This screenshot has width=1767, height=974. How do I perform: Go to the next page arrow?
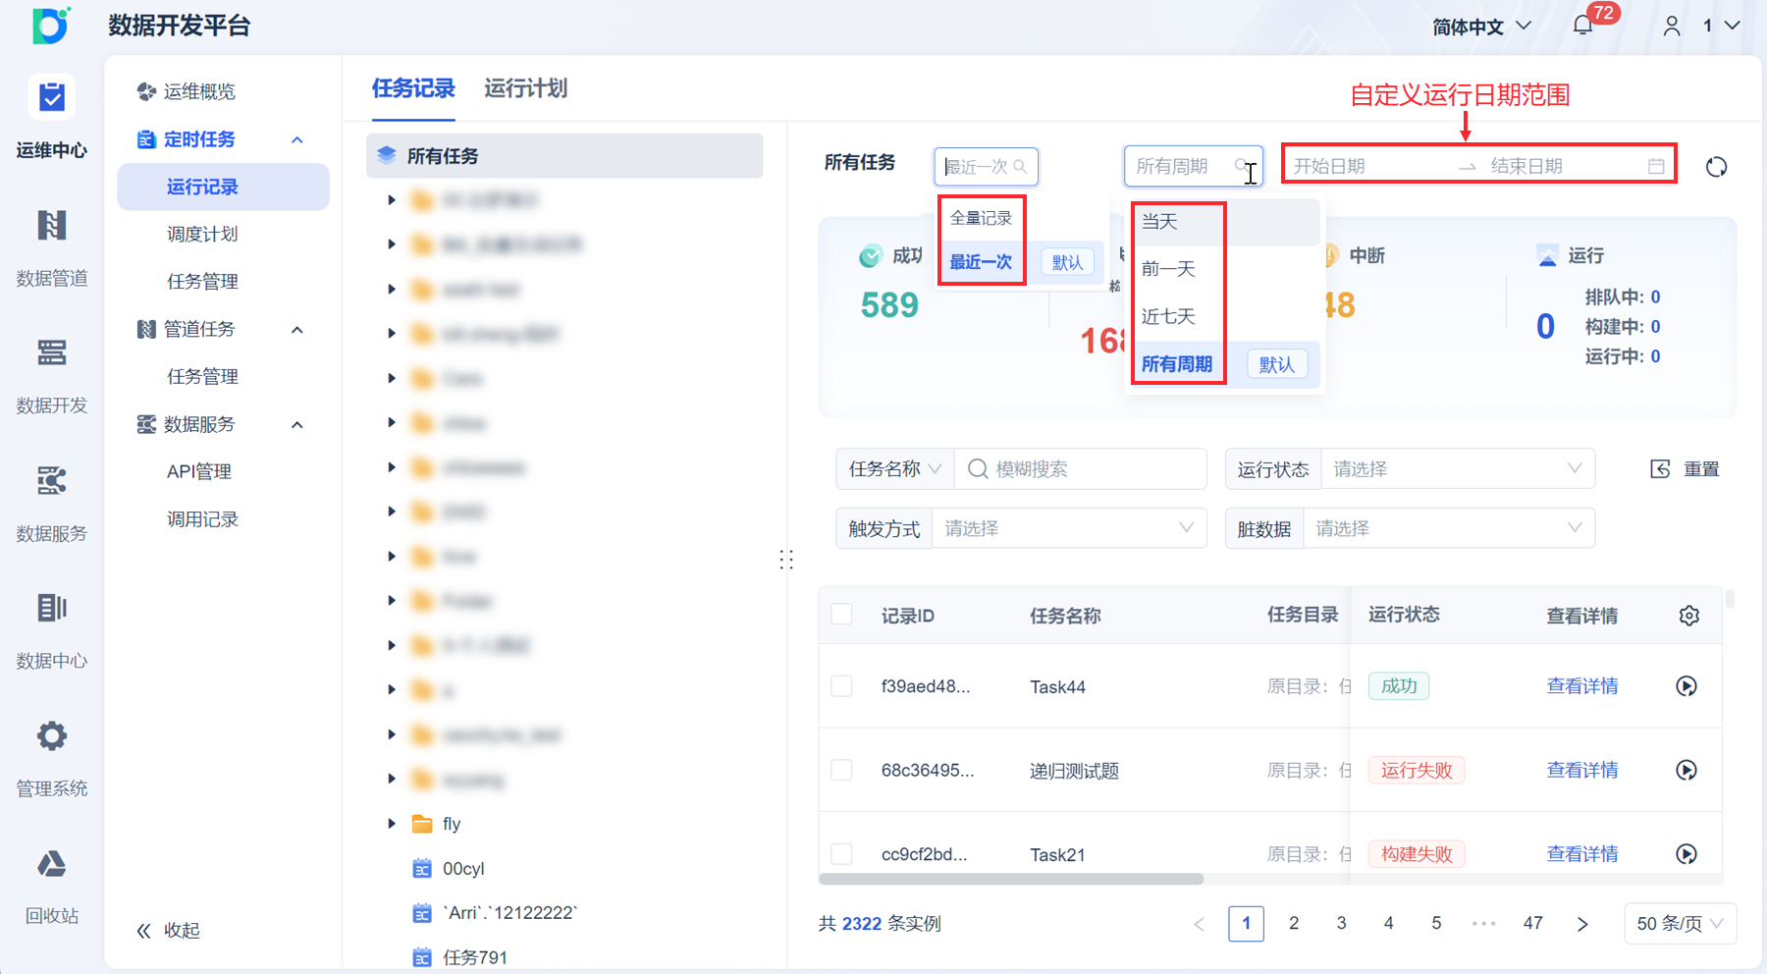point(1582,924)
